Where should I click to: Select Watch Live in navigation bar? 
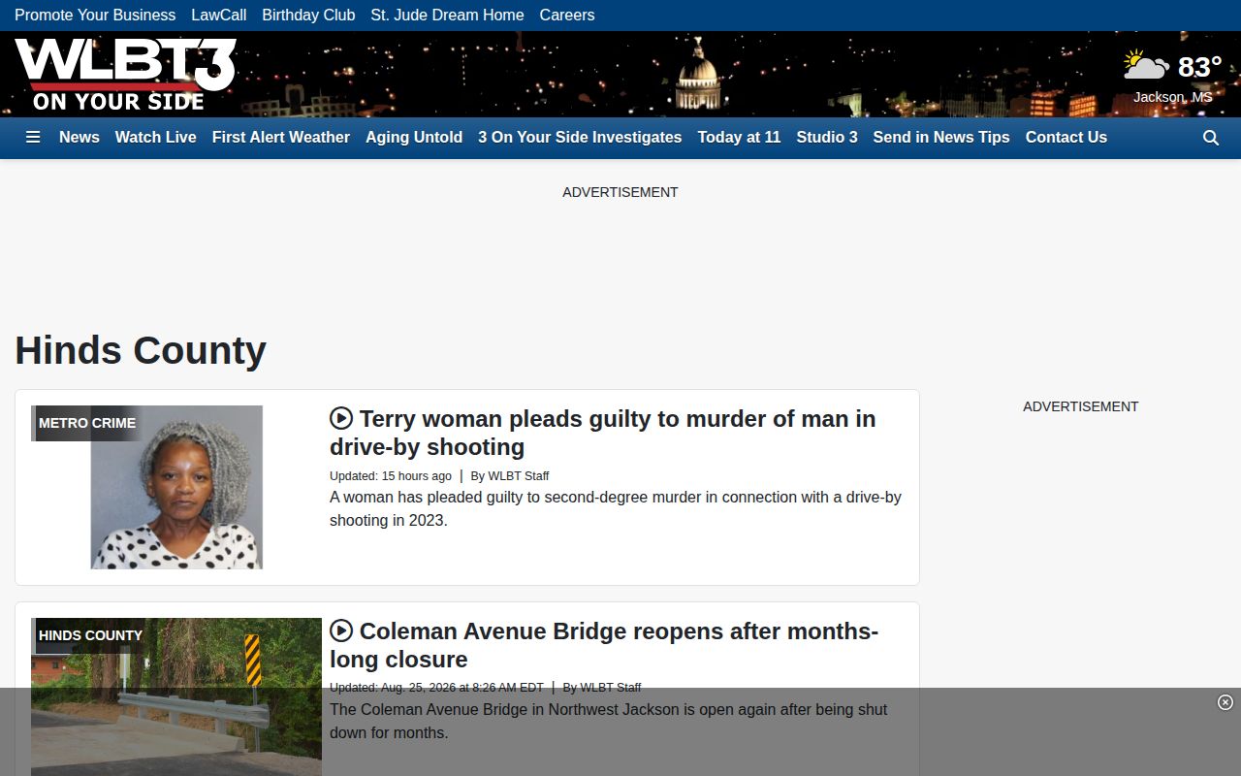click(156, 138)
